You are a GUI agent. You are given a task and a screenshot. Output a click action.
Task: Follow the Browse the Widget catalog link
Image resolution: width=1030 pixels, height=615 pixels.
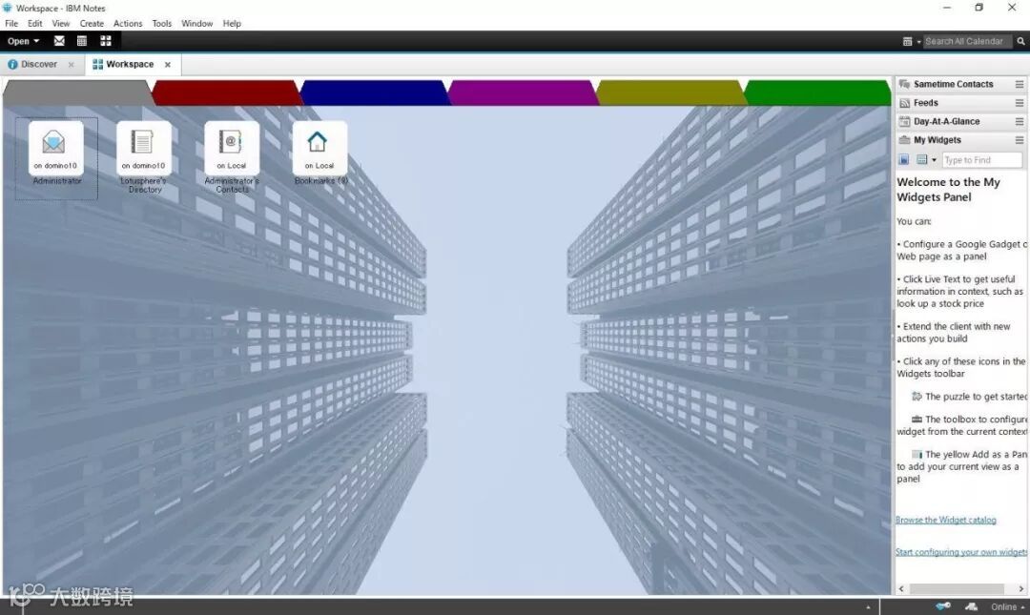[946, 520]
